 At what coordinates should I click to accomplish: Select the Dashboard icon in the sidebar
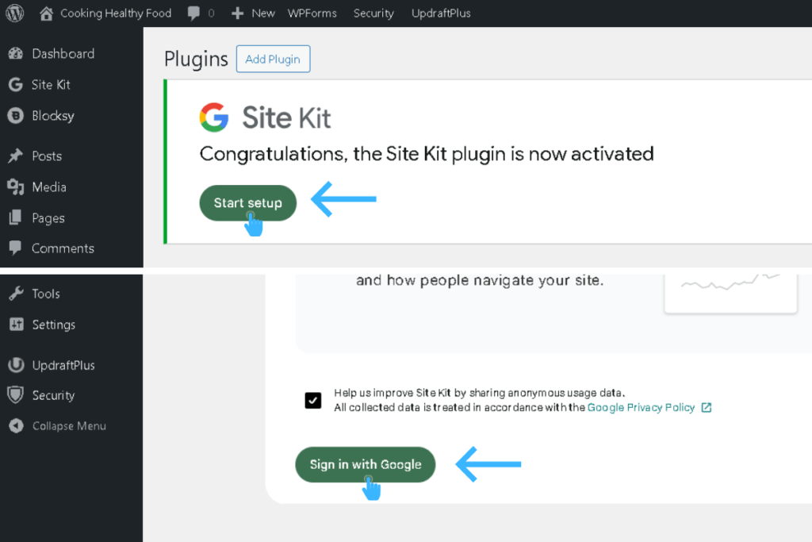pyautogui.click(x=14, y=53)
